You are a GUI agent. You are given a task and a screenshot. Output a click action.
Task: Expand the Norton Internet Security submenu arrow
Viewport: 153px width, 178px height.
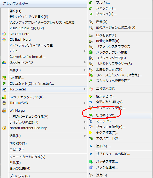click(85, 128)
